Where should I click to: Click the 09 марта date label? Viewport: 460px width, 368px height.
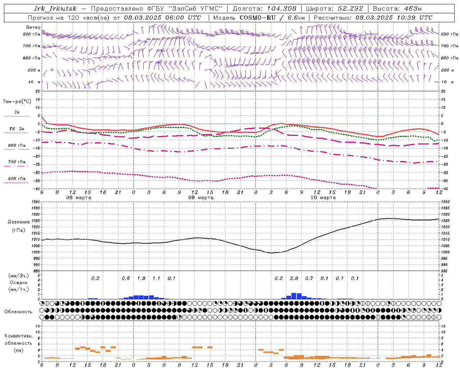[x=201, y=197]
